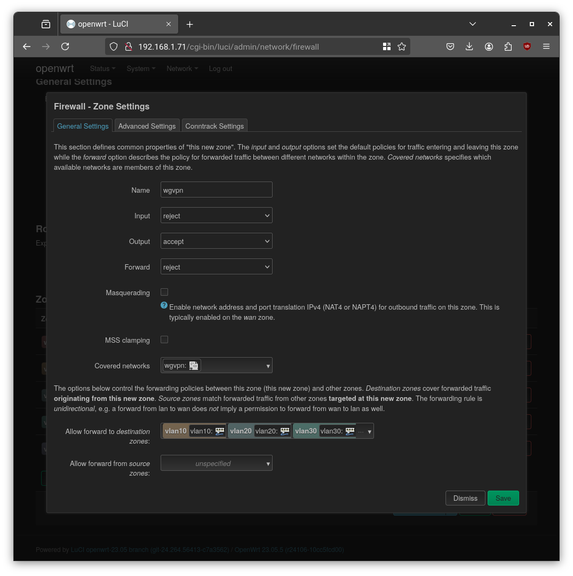
Task: Expand the Covered networks dropdown
Action: 267,365
